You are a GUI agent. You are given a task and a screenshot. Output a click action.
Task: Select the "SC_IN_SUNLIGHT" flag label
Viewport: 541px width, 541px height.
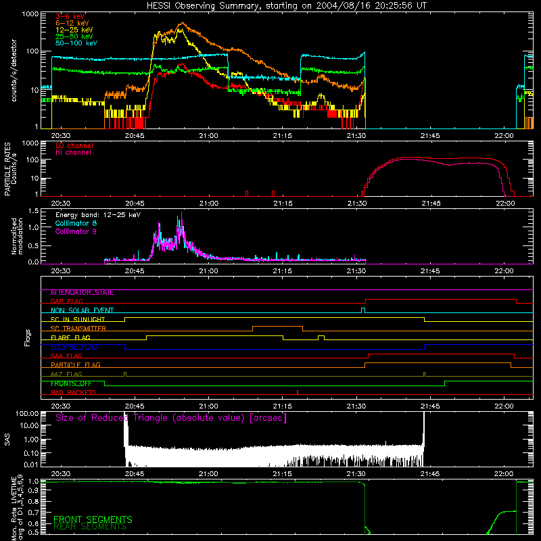click(x=78, y=319)
